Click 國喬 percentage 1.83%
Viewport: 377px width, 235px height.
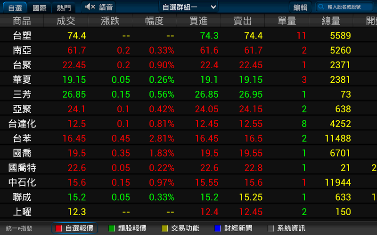162,153
